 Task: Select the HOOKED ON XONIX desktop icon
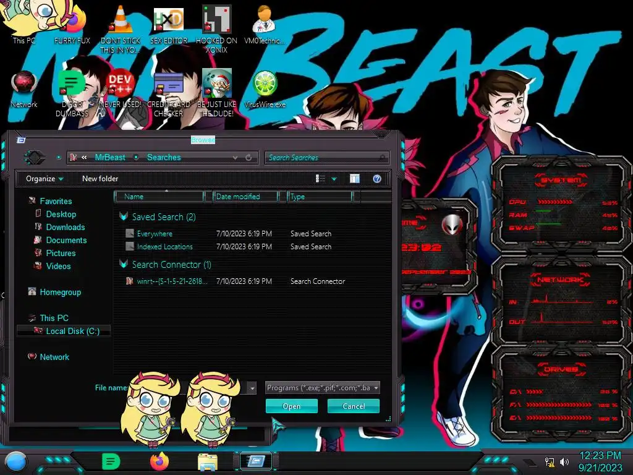(216, 28)
